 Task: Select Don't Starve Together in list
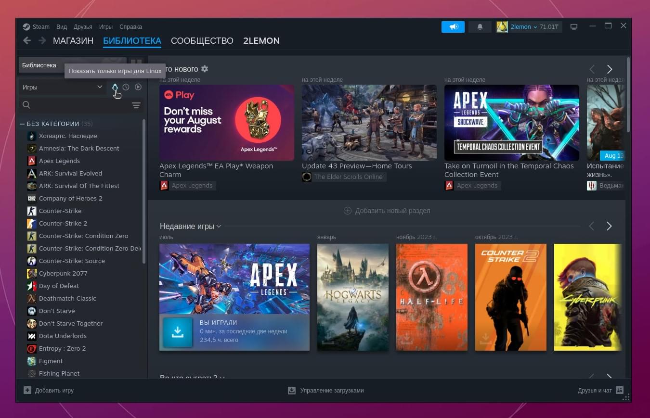[71, 324]
